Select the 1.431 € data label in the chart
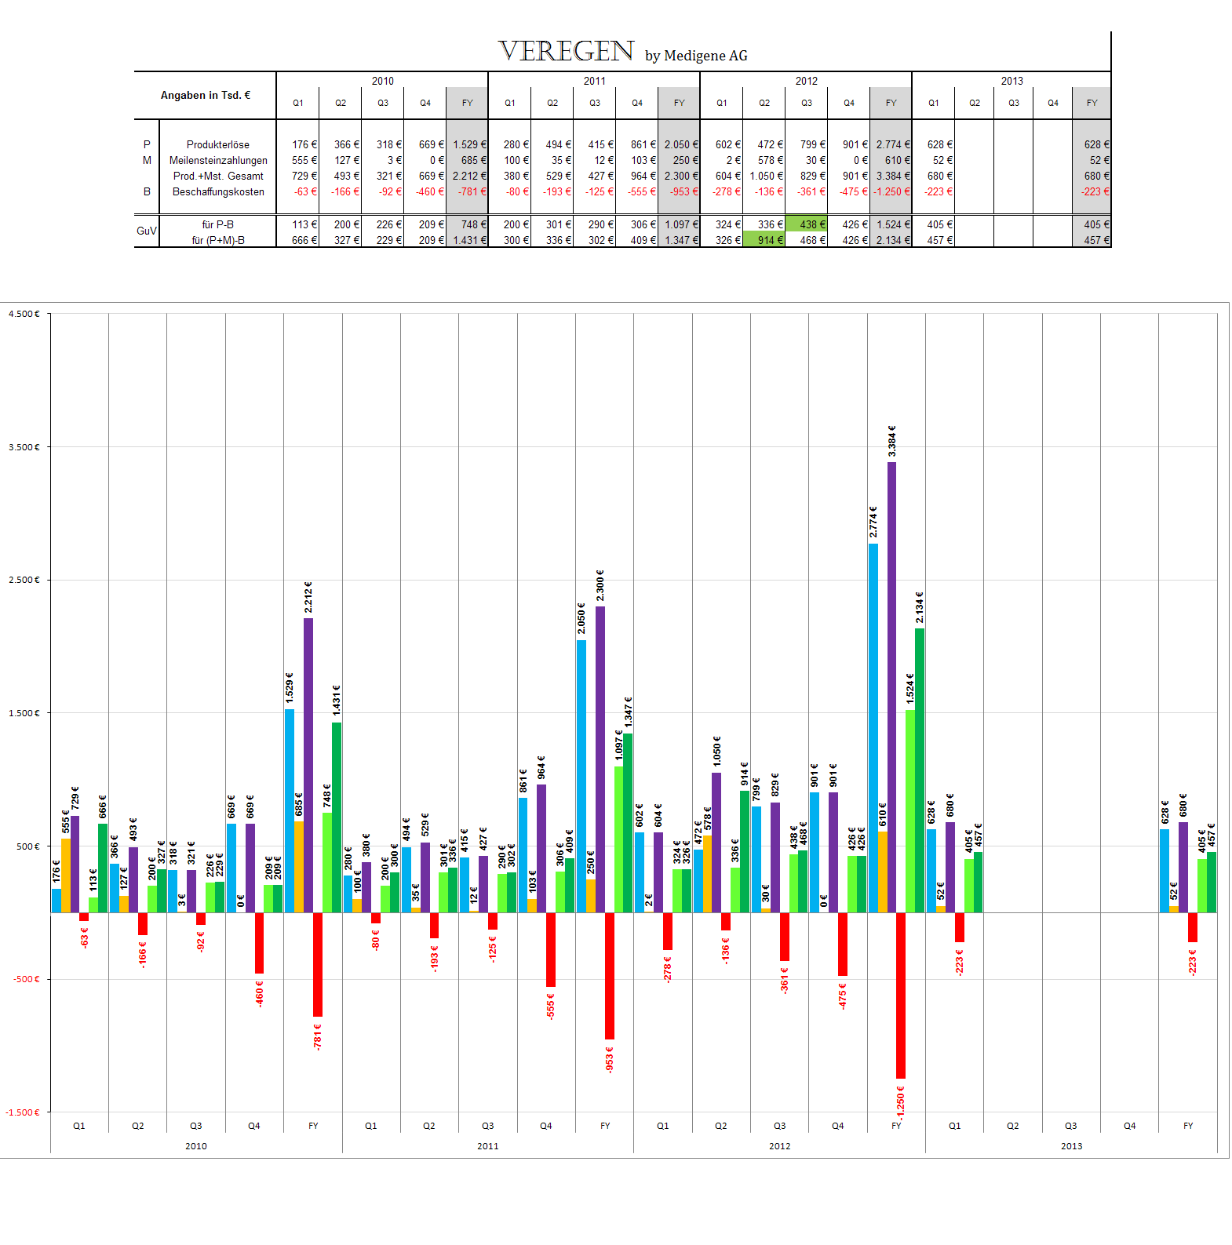Viewport: 1232px width, 1245px height. pos(337,700)
